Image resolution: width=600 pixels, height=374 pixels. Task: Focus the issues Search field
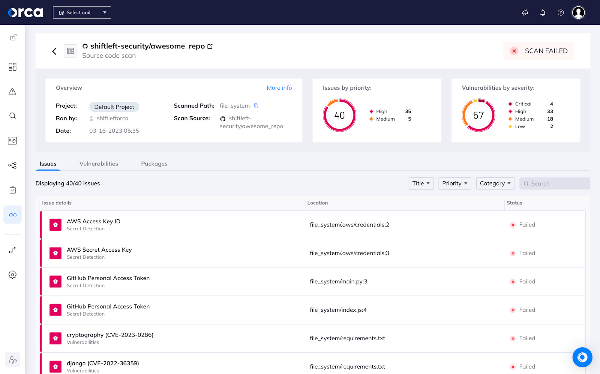(x=555, y=183)
